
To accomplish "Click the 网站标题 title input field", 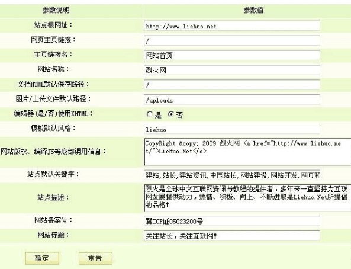I will point(232,236).
